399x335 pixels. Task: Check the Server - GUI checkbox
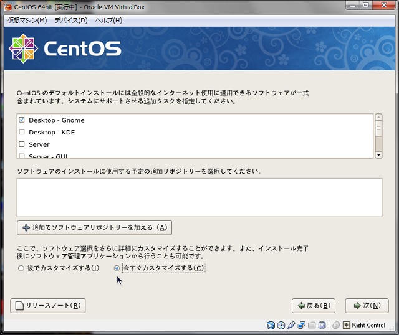[x=22, y=156]
